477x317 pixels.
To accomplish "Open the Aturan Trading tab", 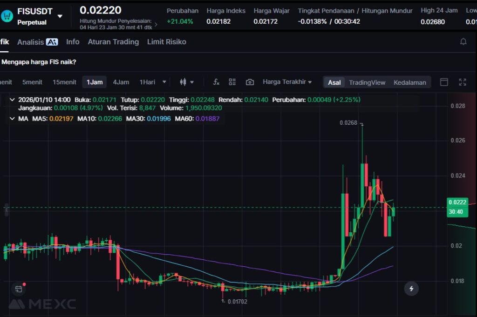I will tap(113, 42).
